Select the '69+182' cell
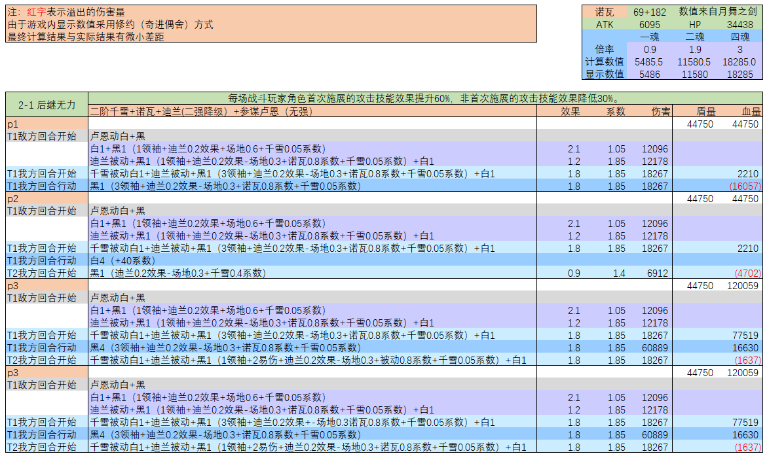The width and height of the screenshot is (767, 456). [x=650, y=12]
